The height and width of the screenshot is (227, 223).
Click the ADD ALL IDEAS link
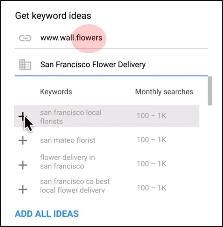pyautogui.click(x=47, y=214)
